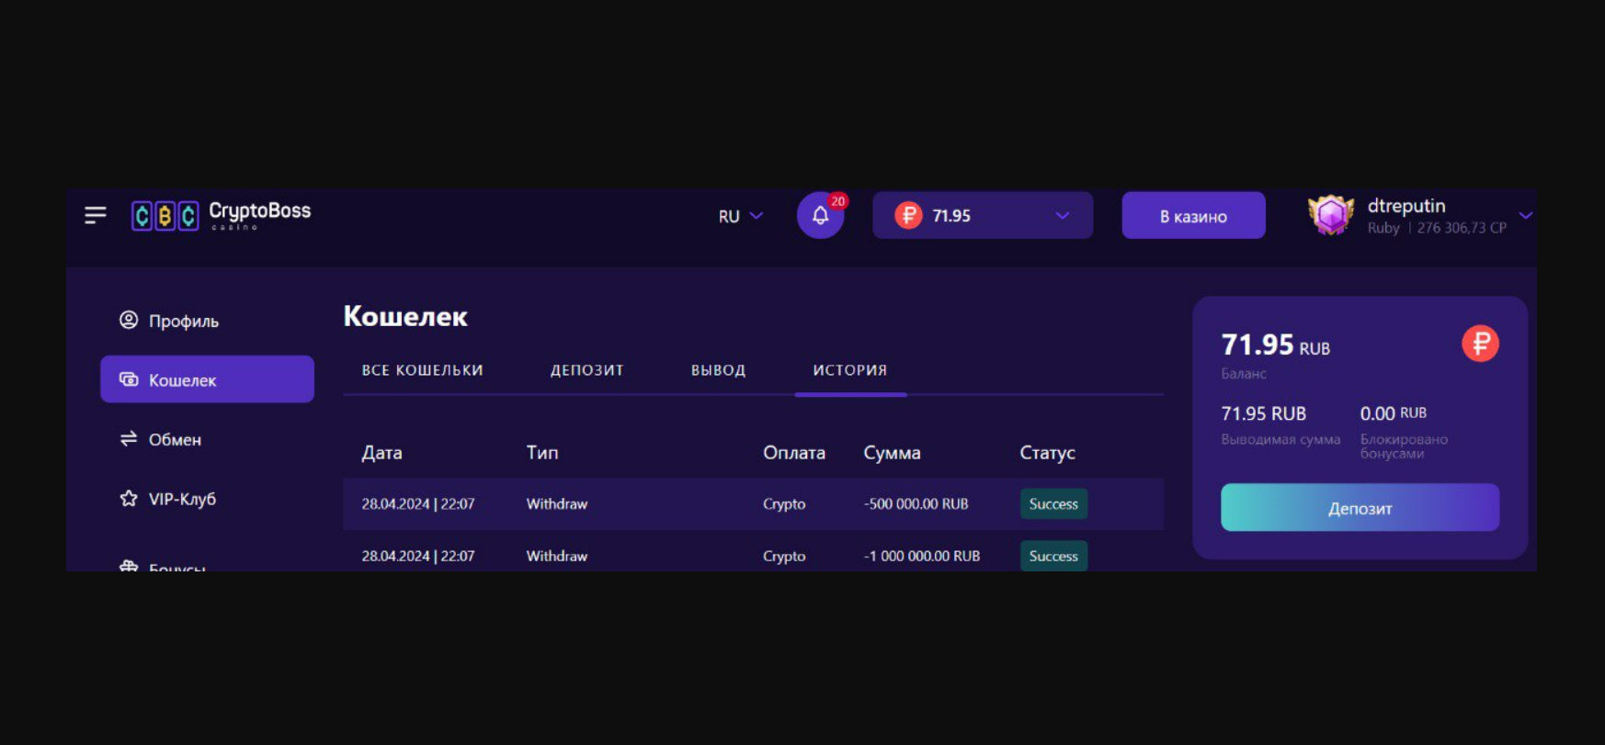Expand the RU language dropdown
Image resolution: width=1605 pixels, height=745 pixels.
point(741,216)
